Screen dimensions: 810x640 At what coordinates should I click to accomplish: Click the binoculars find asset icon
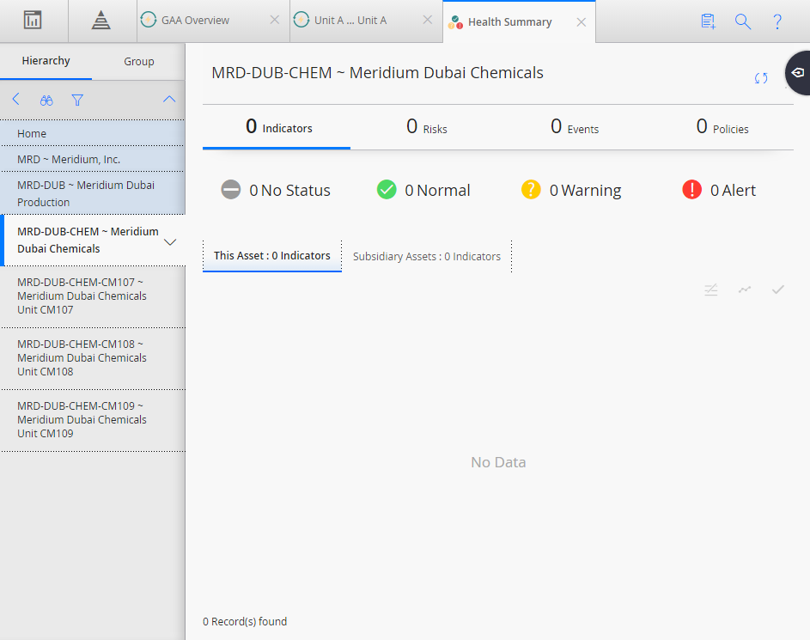[x=46, y=101]
